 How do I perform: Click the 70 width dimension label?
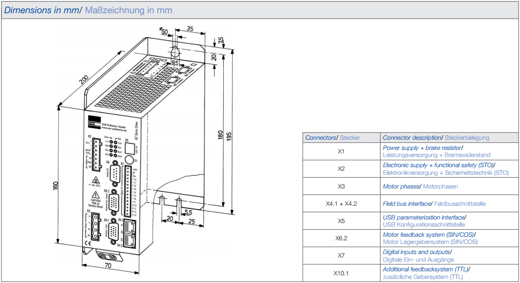pyautogui.click(x=108, y=265)
